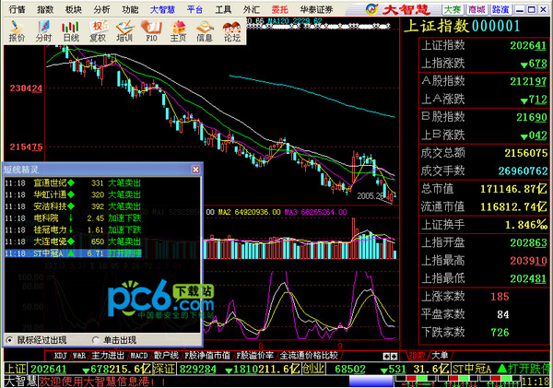Select the 鼠标经过出现 radio option
The image size is (553, 388).
click(11, 339)
